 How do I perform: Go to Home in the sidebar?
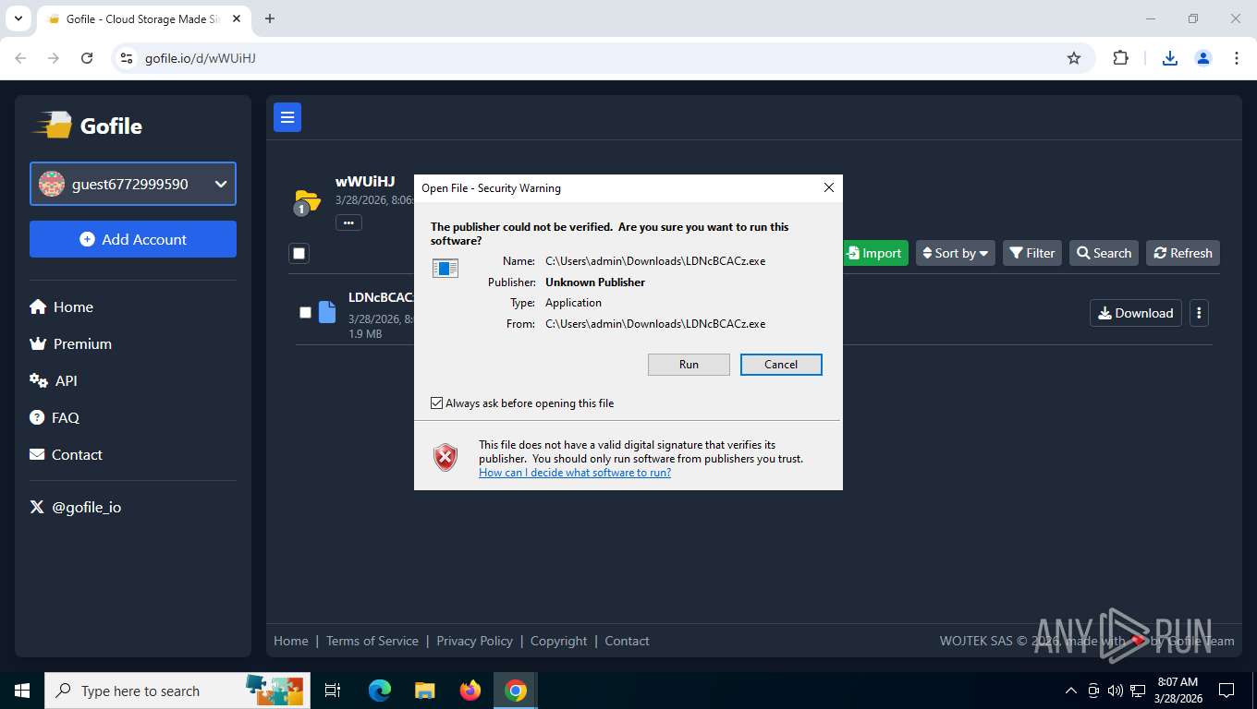pos(61,306)
